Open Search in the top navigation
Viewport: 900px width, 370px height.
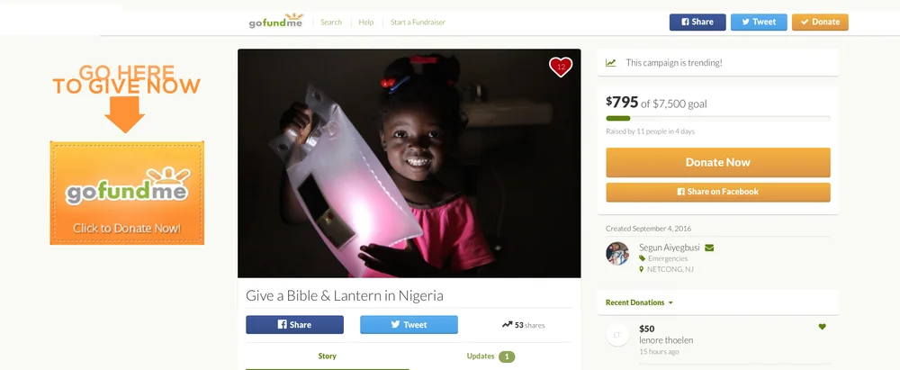(x=331, y=22)
